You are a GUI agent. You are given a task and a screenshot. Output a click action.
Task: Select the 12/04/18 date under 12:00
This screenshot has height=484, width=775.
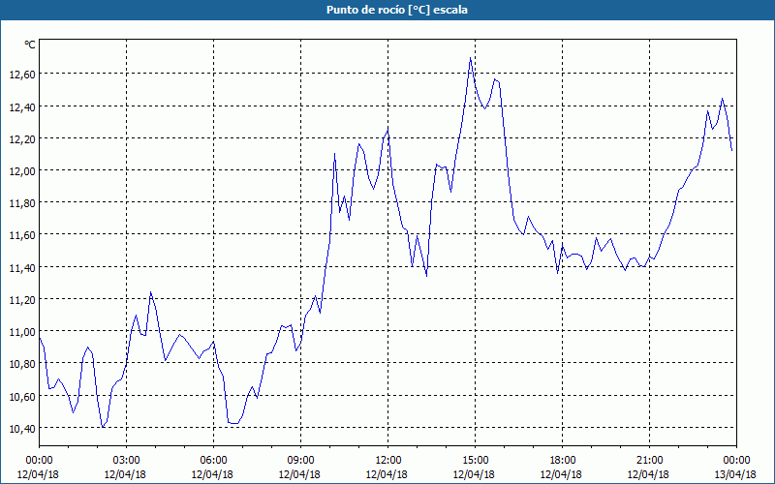tap(387, 474)
